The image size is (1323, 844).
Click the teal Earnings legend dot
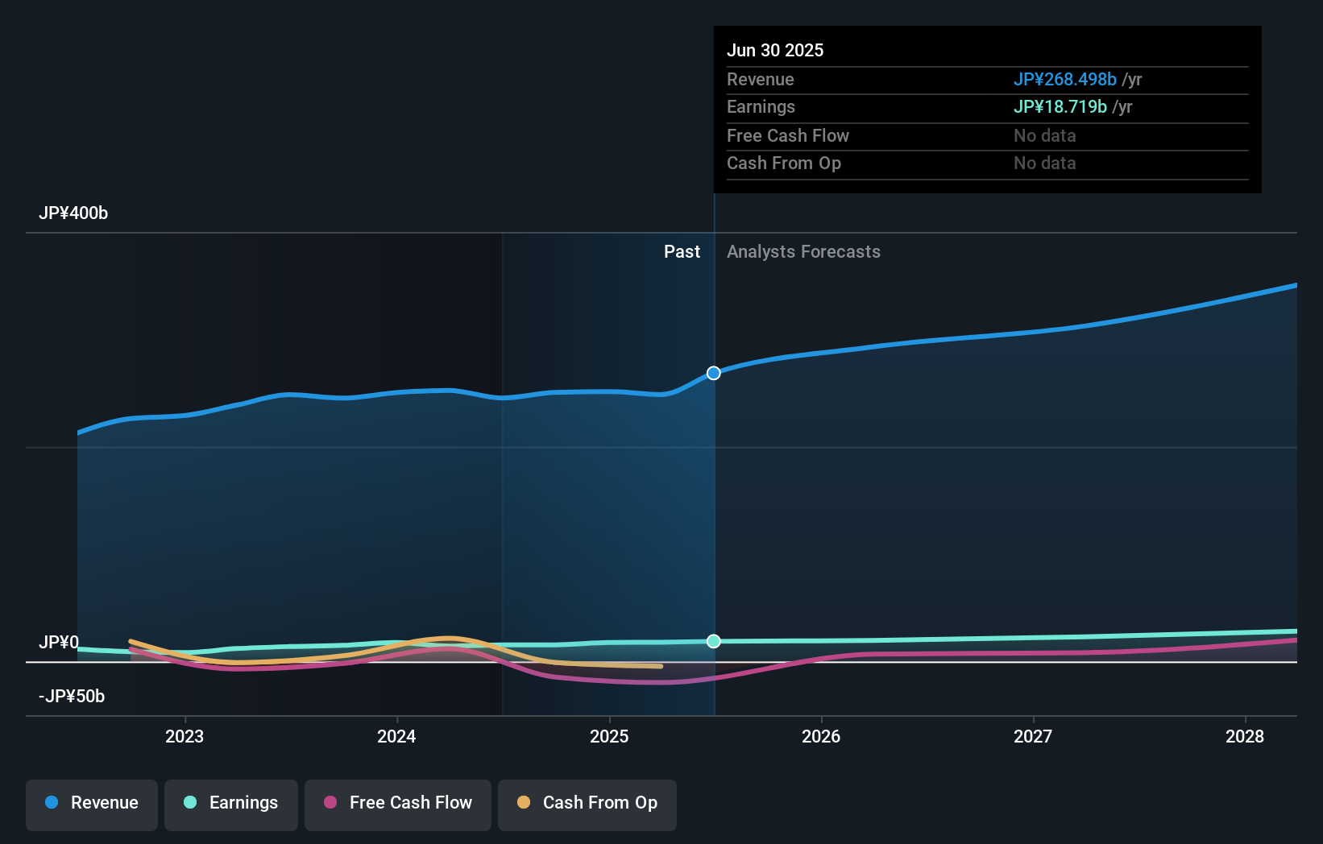click(x=190, y=803)
